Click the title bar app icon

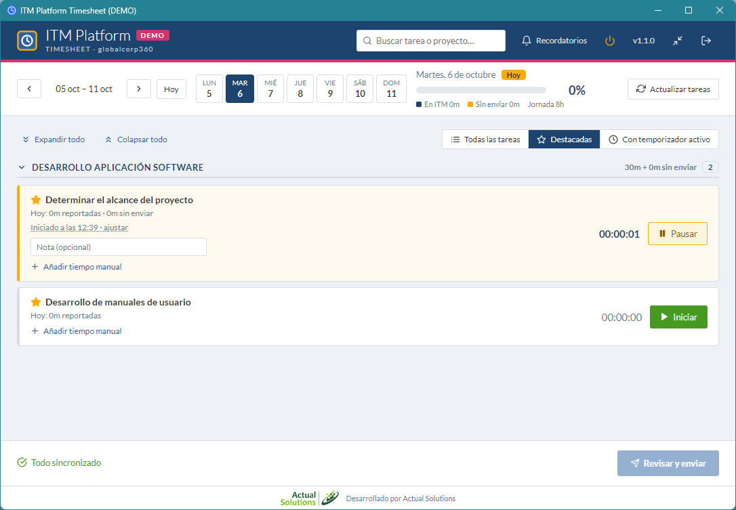[x=12, y=10]
